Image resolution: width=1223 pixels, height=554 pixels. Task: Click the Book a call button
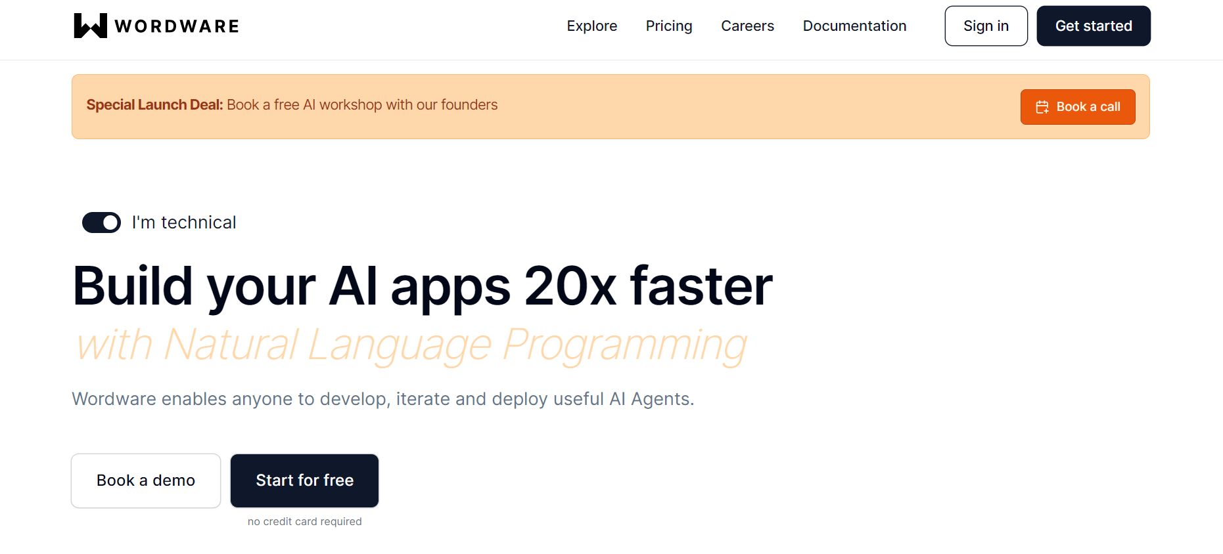[x=1078, y=107]
